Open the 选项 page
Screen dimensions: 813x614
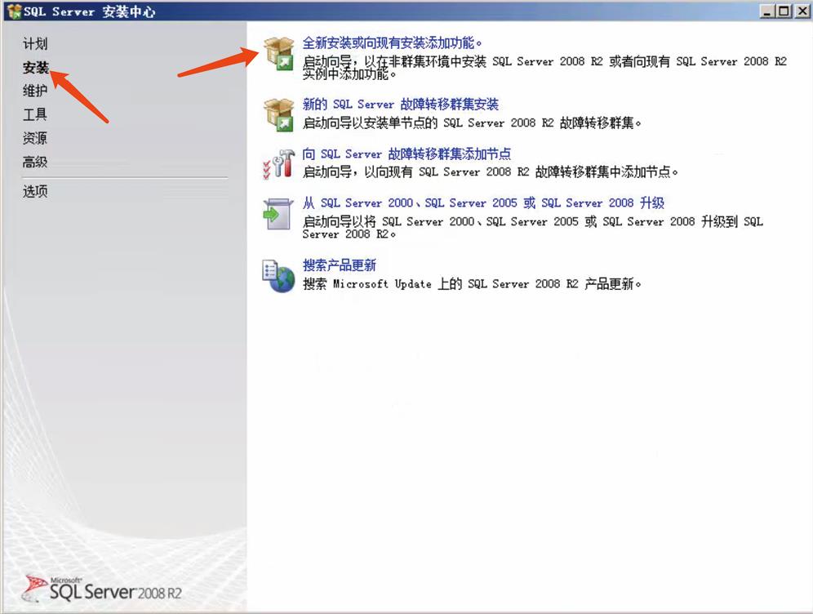point(35,191)
